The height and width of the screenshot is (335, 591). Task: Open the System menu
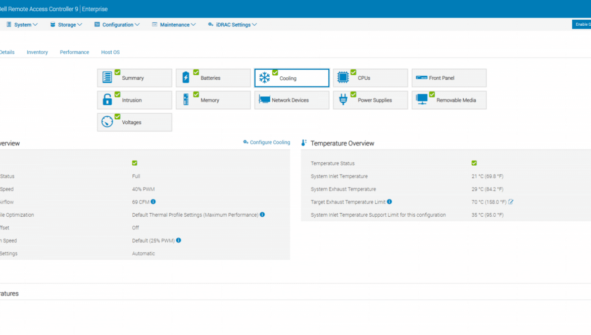click(x=22, y=24)
